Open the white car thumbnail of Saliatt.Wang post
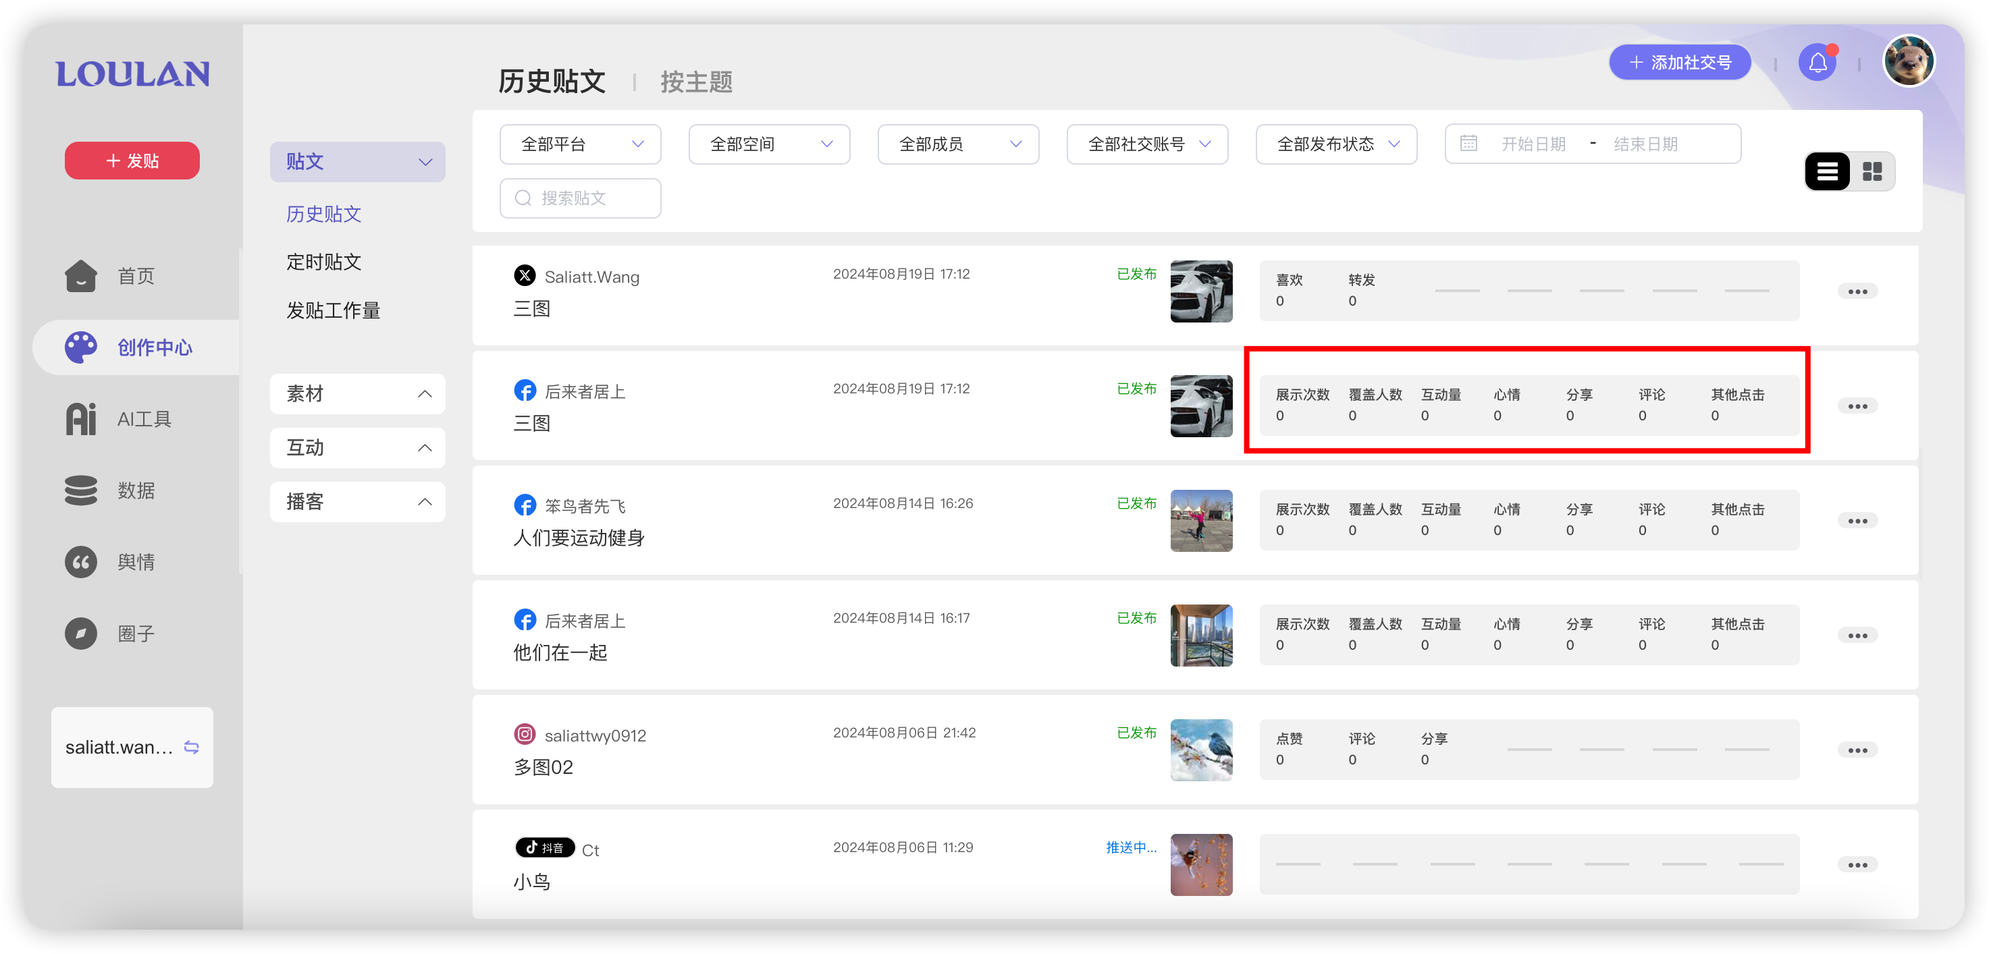 (1200, 291)
